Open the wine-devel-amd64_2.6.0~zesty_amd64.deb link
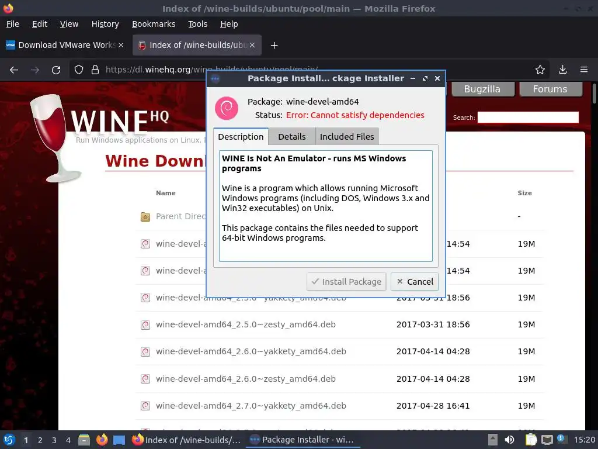Image resolution: width=598 pixels, height=449 pixels. (246, 379)
